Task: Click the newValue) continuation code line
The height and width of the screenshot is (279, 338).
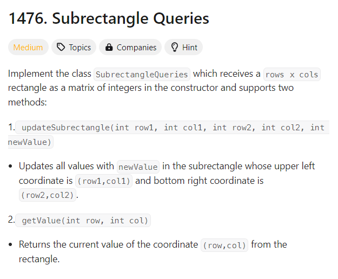Action: (30, 142)
